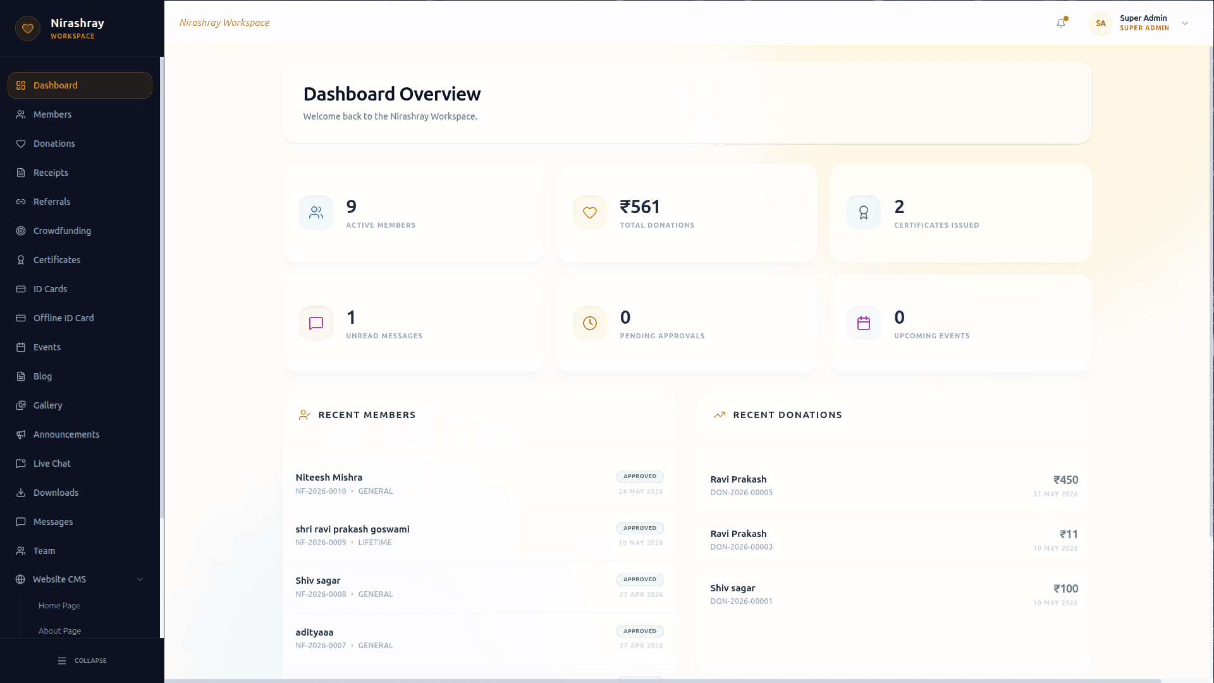Click the SA user avatar
The width and height of the screenshot is (1214, 683).
coord(1101,23)
